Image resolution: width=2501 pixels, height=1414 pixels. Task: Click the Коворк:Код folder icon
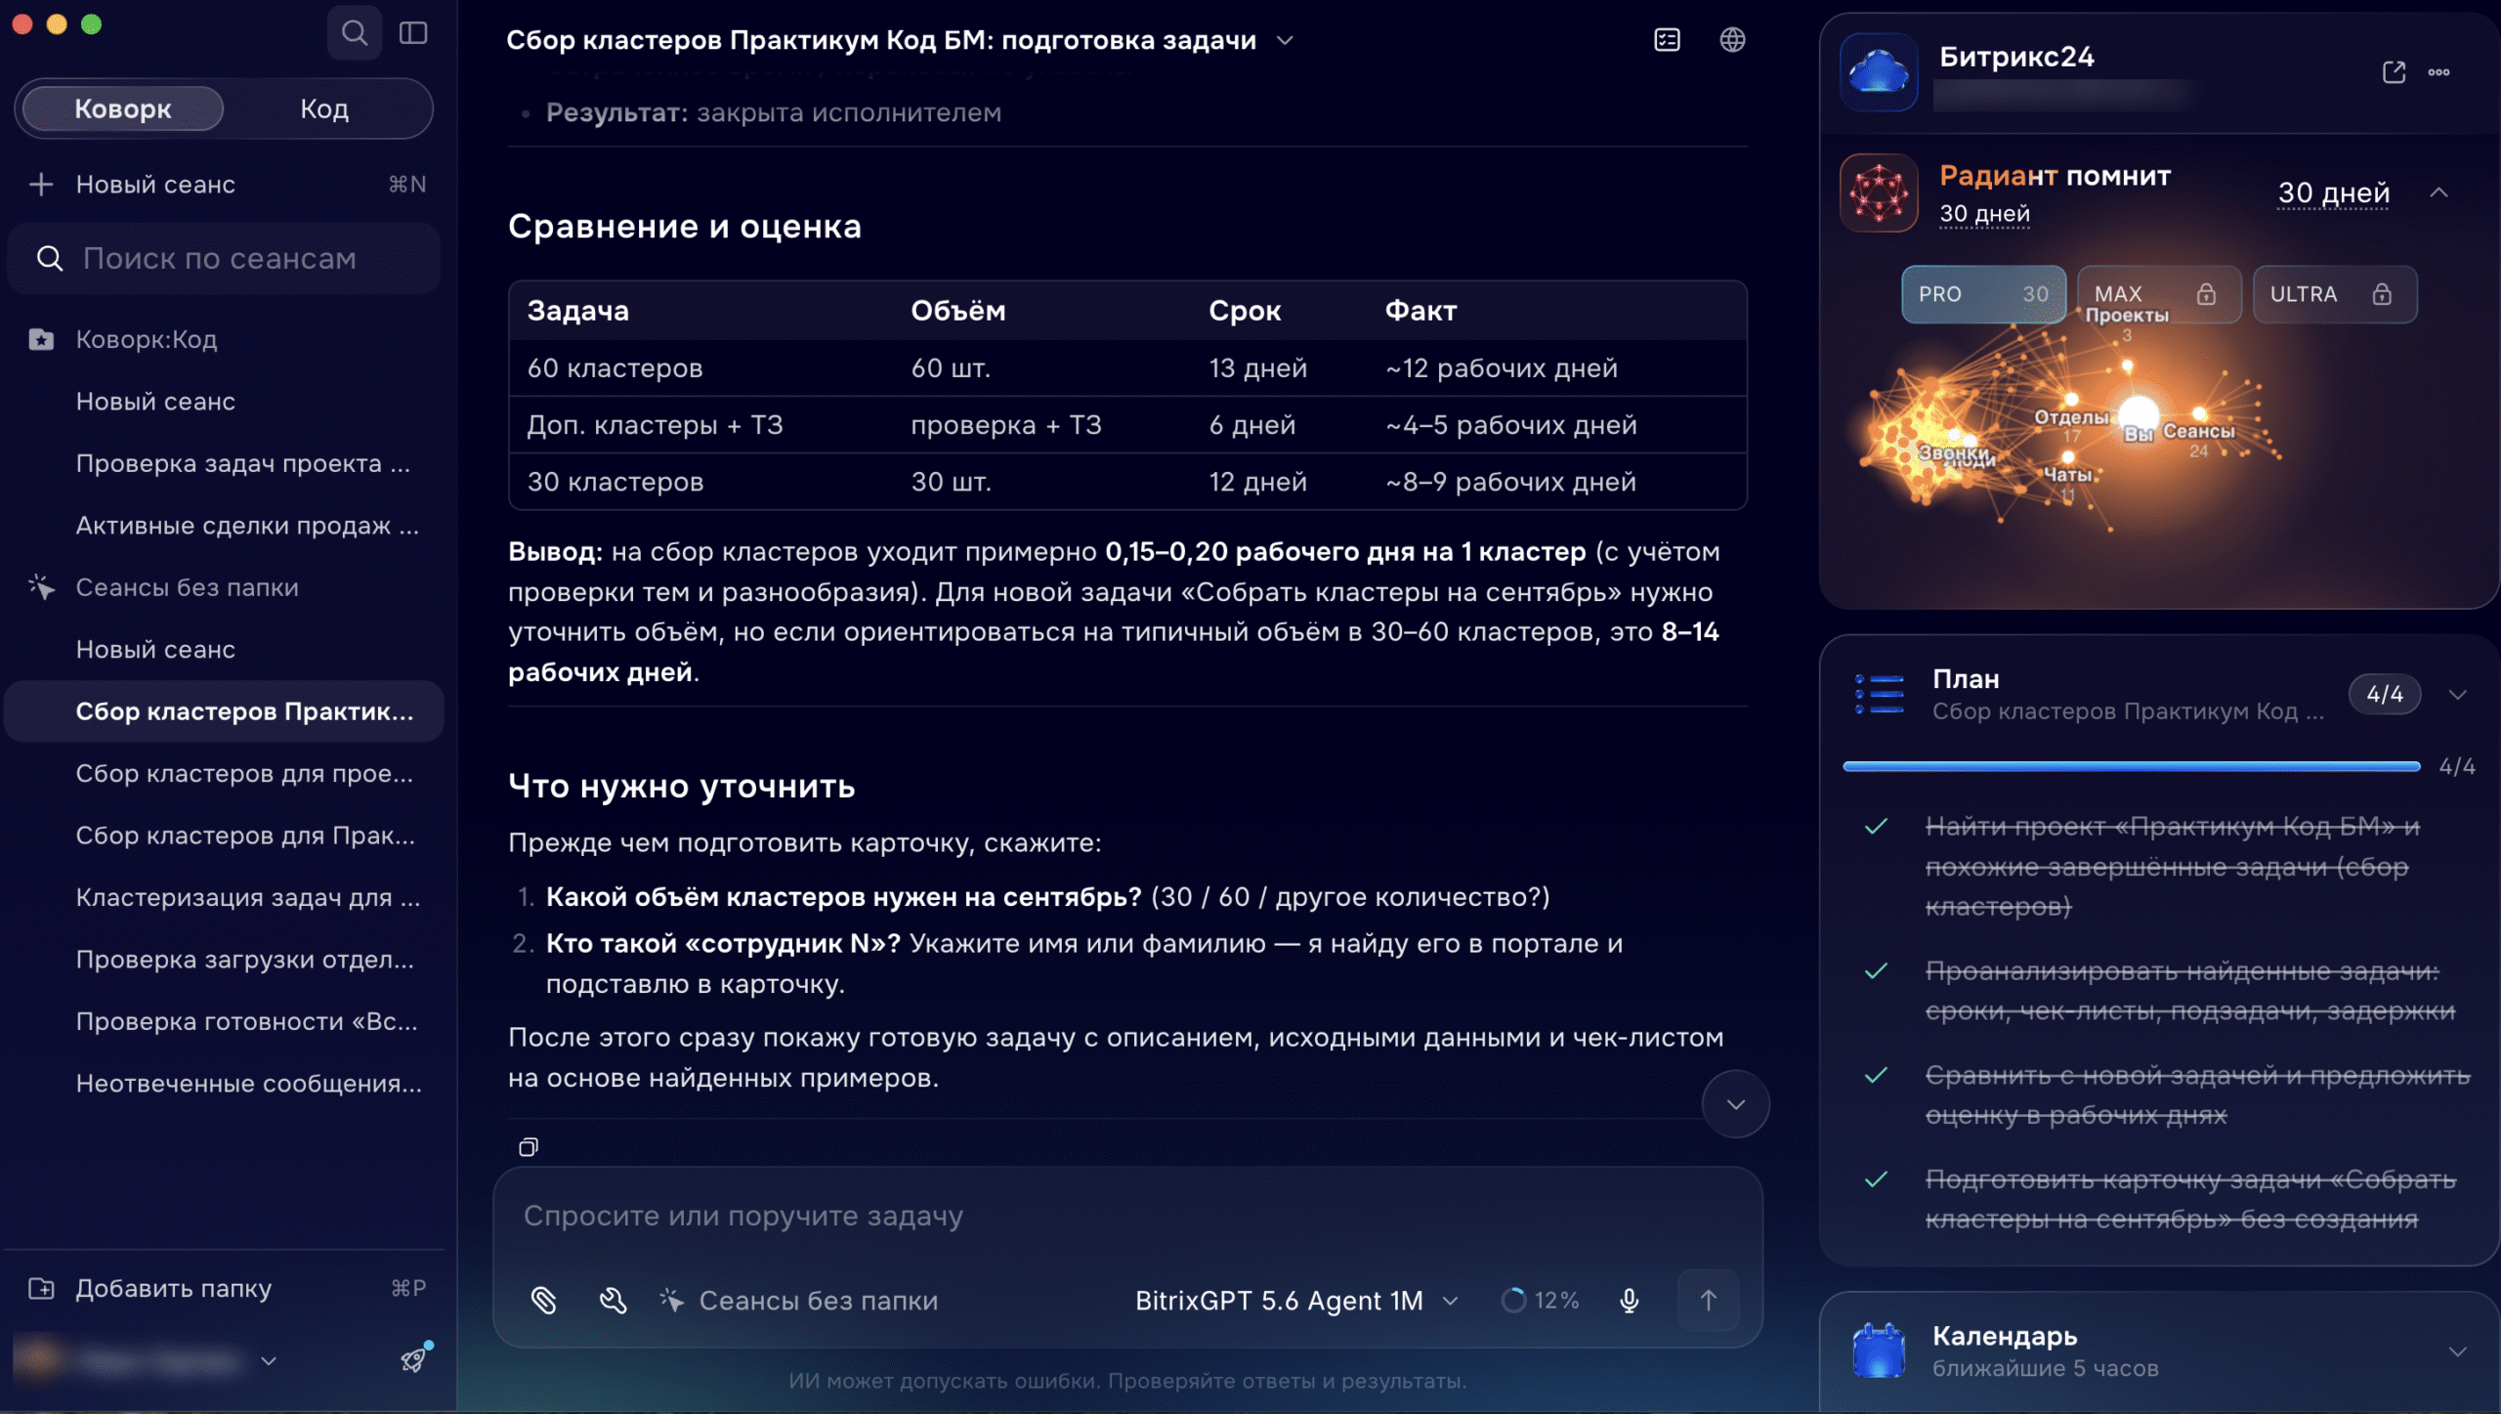[41, 339]
